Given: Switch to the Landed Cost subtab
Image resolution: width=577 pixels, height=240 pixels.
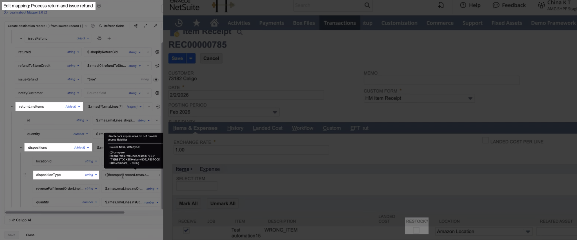Looking at the screenshot, I should pyautogui.click(x=267, y=128).
